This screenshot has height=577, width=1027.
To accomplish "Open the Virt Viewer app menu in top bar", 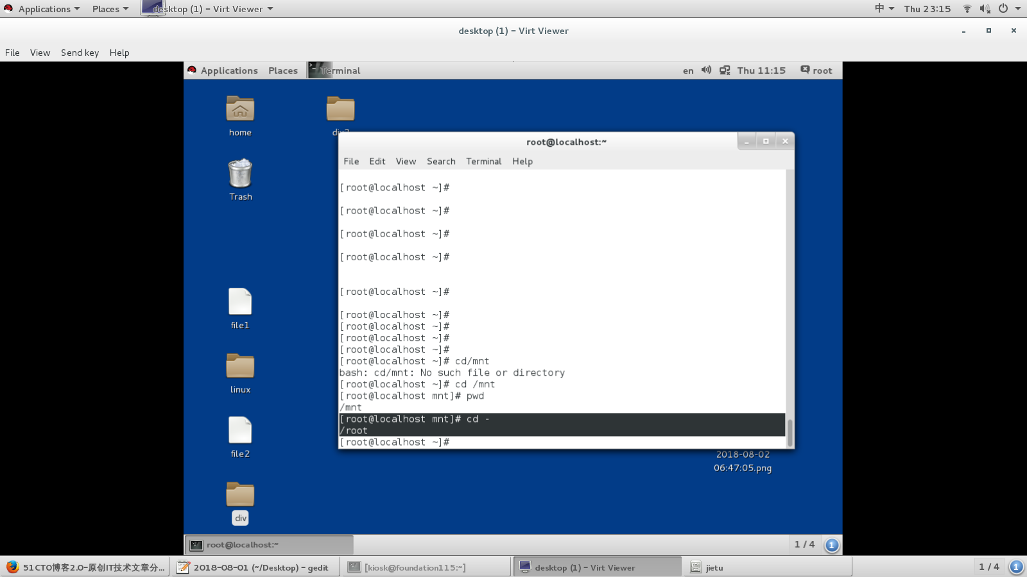I will pos(208,9).
